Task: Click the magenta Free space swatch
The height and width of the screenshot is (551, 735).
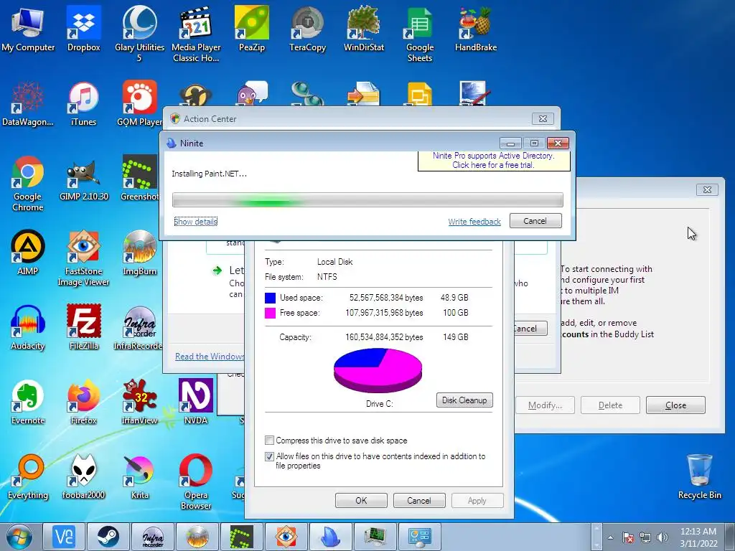Action: coord(270,313)
